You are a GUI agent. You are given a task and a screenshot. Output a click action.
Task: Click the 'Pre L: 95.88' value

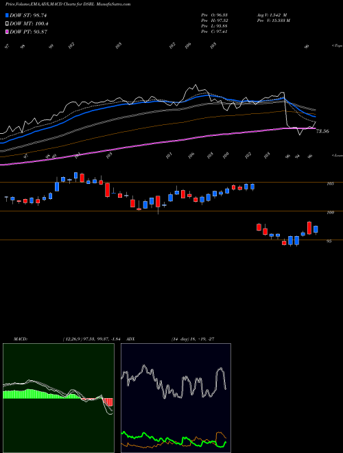(x=215, y=26)
